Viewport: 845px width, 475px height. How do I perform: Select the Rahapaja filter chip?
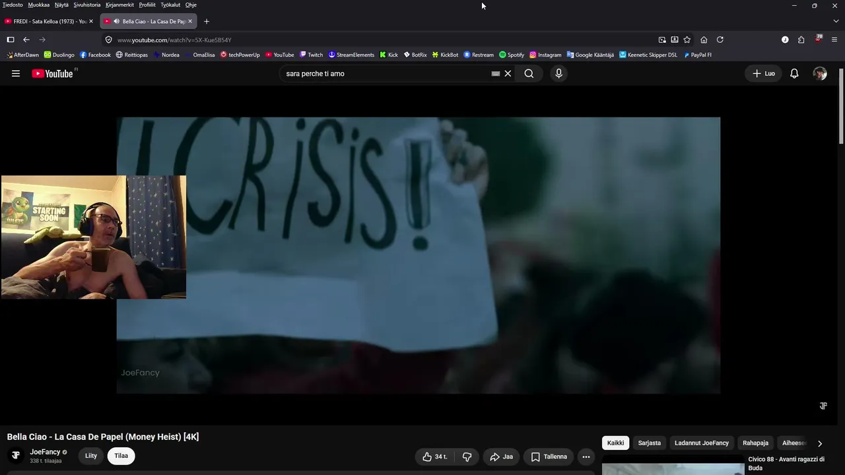pyautogui.click(x=756, y=443)
